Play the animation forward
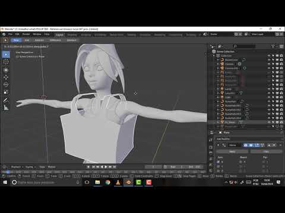The height and width of the screenshot is (213, 285). coord(106,167)
